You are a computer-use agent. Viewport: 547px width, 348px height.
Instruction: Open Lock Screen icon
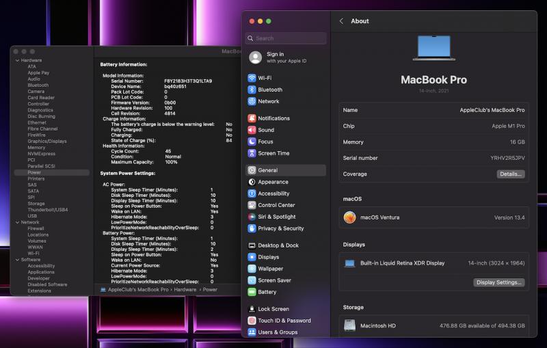pyautogui.click(x=252, y=309)
